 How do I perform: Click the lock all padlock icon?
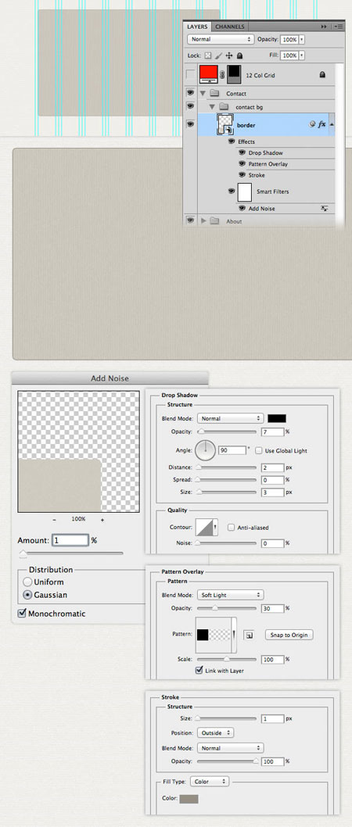pos(239,55)
